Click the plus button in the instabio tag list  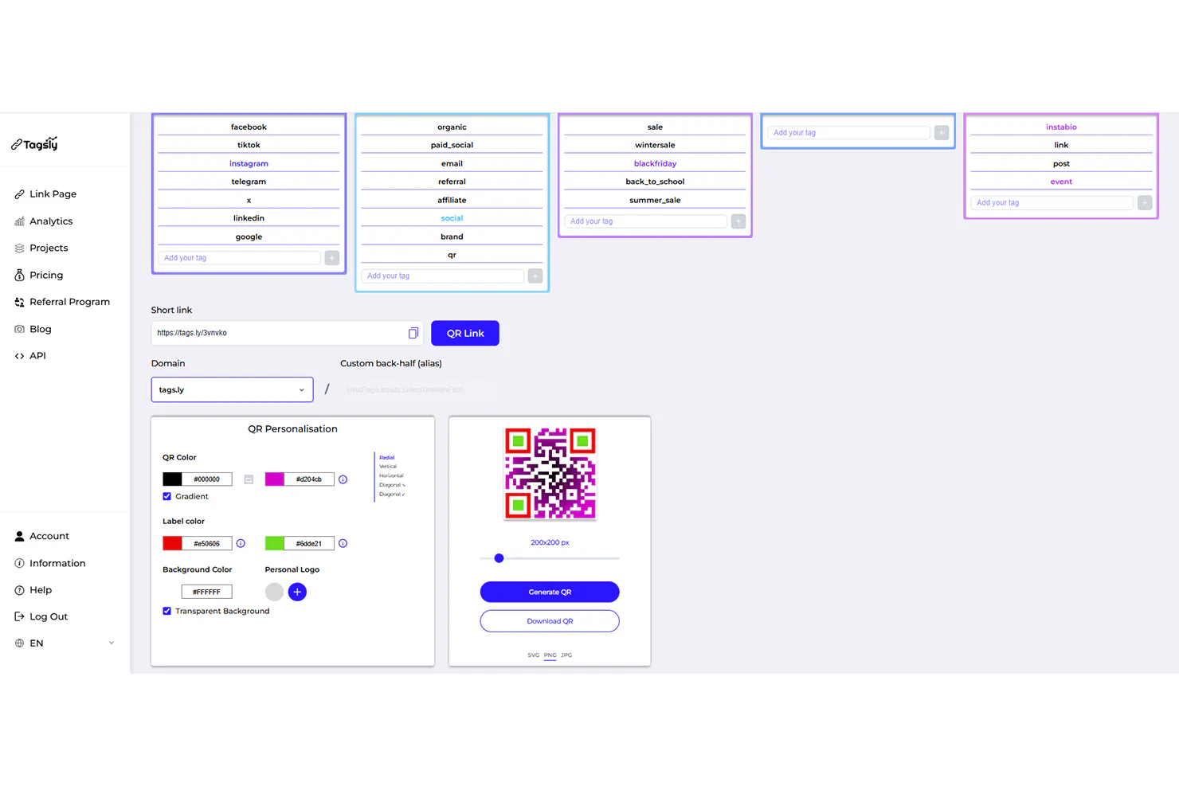pyautogui.click(x=1145, y=203)
